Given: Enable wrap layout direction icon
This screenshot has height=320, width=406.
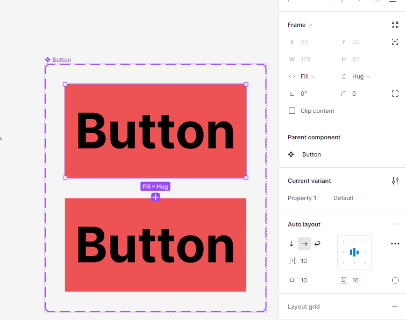Looking at the screenshot, I should [317, 244].
